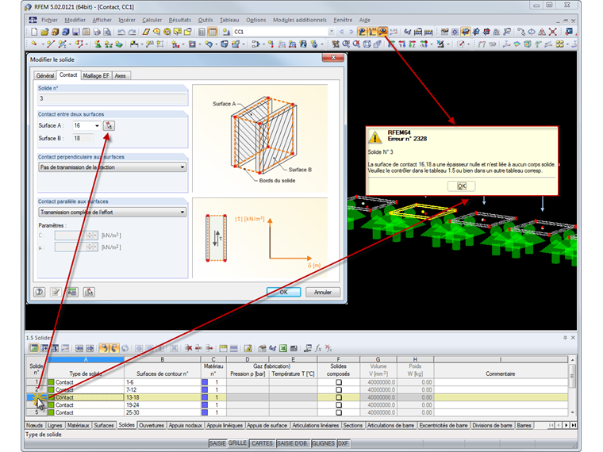603x452 pixels.
Task: Click the Surface B field showing 18
Action: [x=83, y=138]
